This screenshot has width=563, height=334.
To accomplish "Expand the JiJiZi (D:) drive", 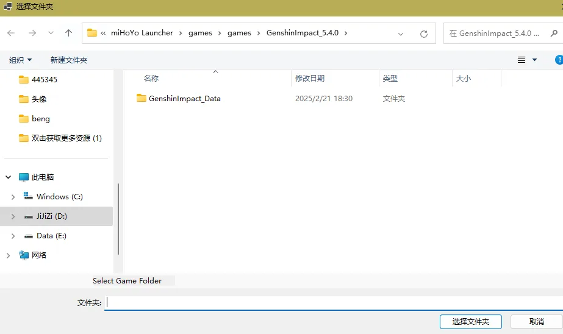I will (13, 216).
